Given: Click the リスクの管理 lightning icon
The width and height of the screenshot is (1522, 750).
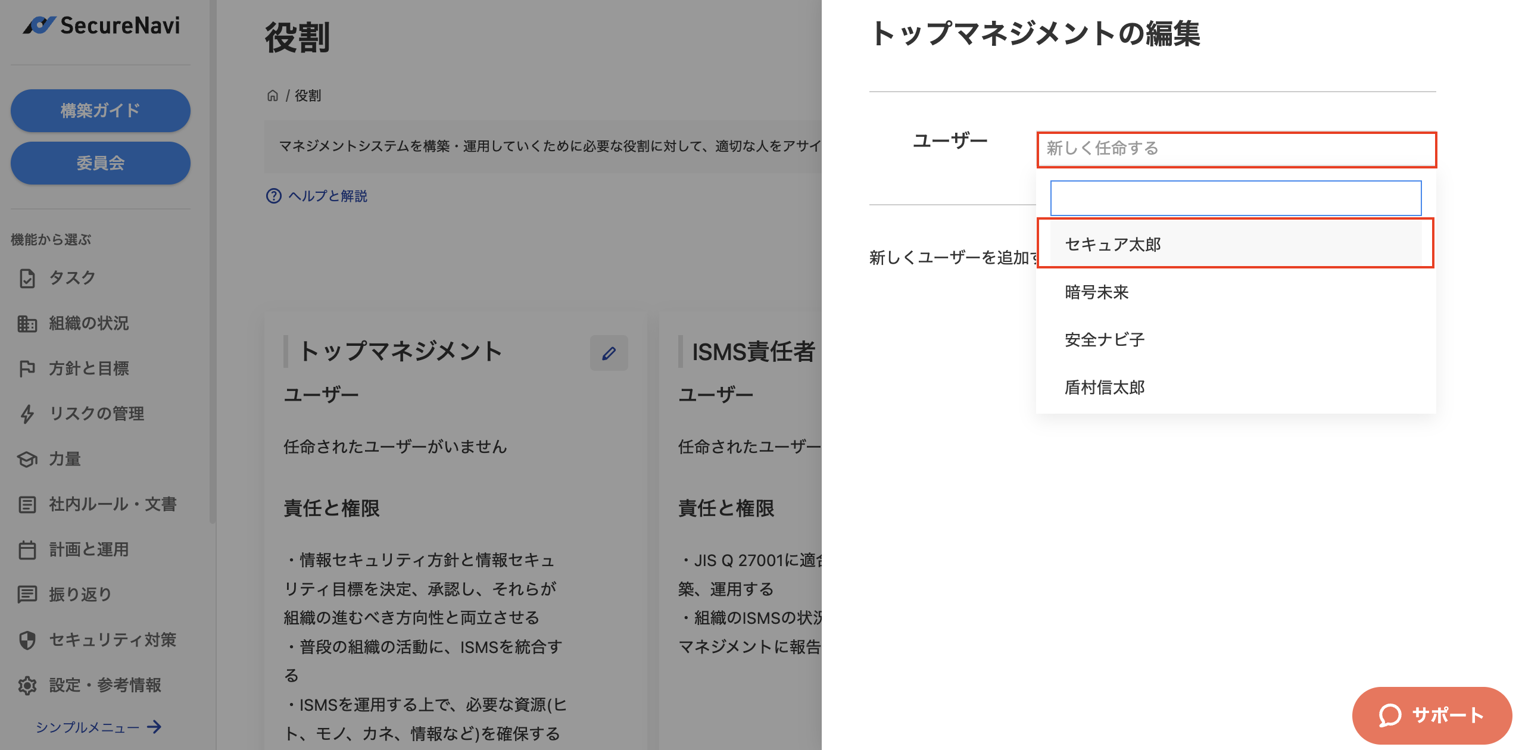Looking at the screenshot, I should coord(27,414).
